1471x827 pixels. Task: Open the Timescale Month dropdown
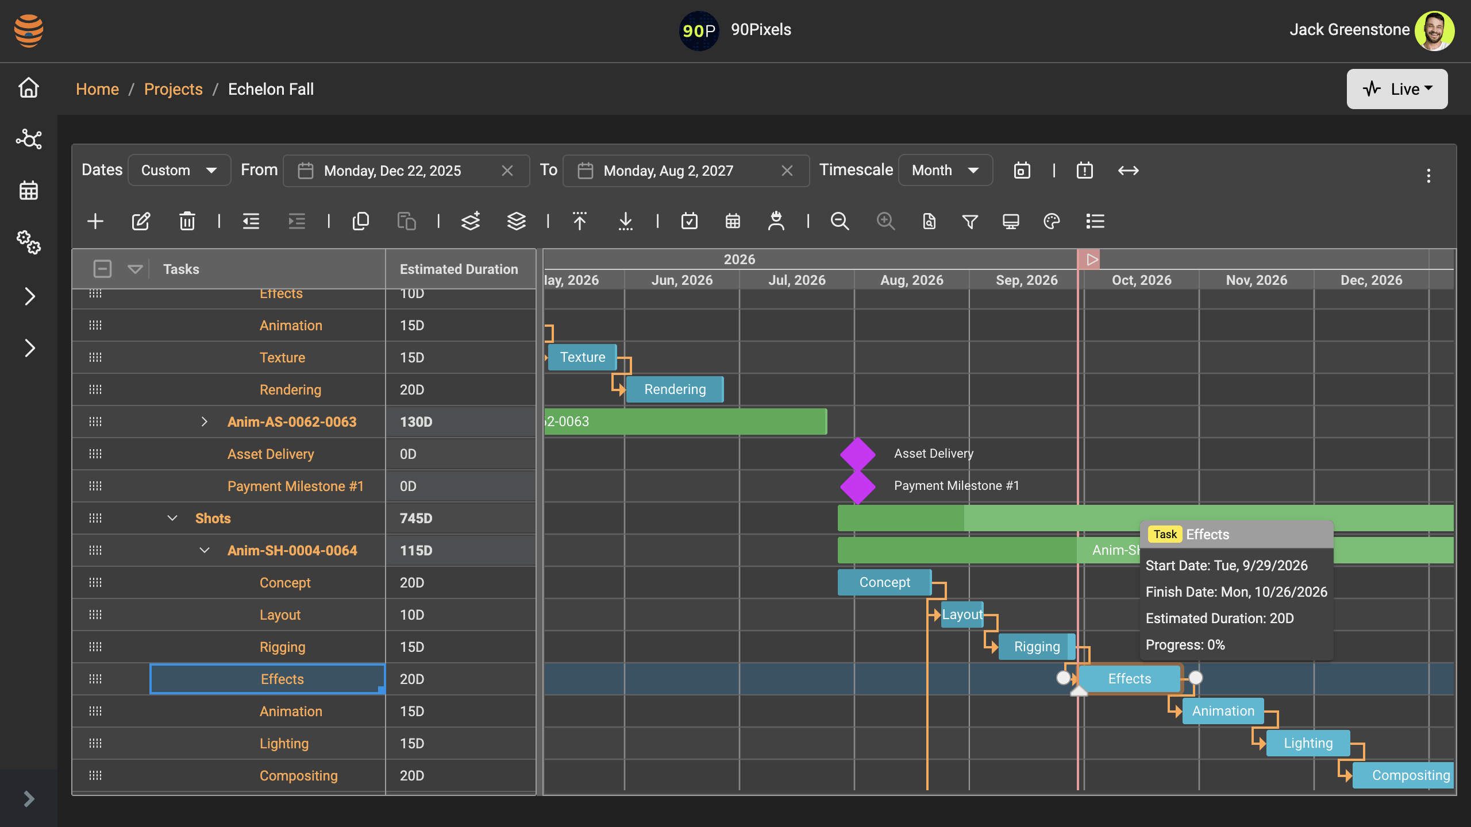(x=945, y=171)
